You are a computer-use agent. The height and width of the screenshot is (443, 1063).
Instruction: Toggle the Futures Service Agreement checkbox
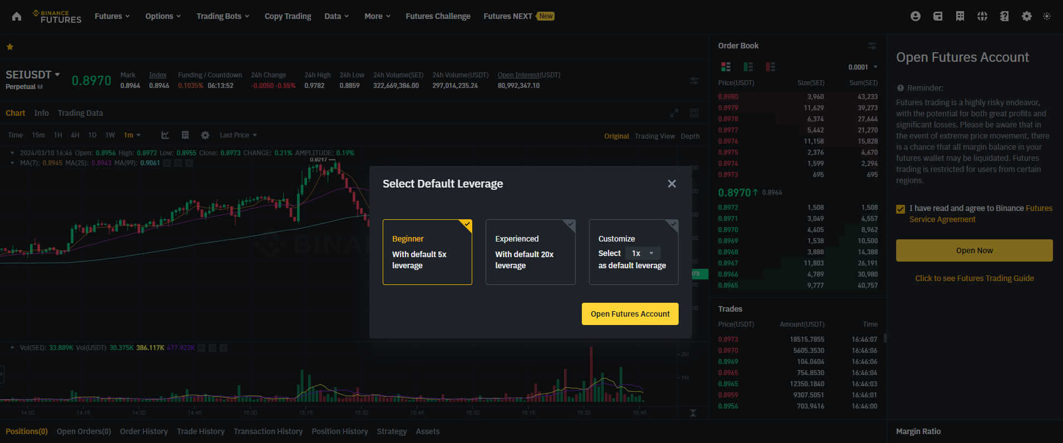(x=901, y=209)
